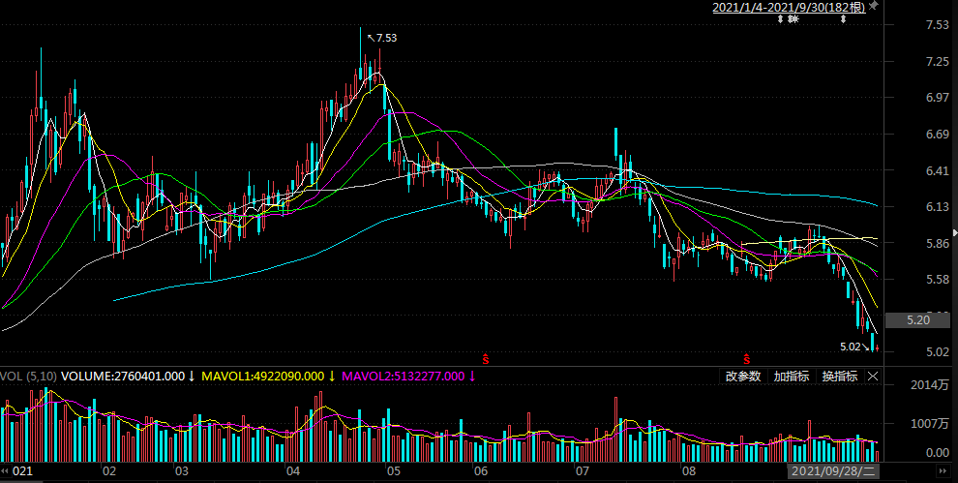958x483 pixels.
Task: Click the red S marker near June
Action: coord(485,357)
